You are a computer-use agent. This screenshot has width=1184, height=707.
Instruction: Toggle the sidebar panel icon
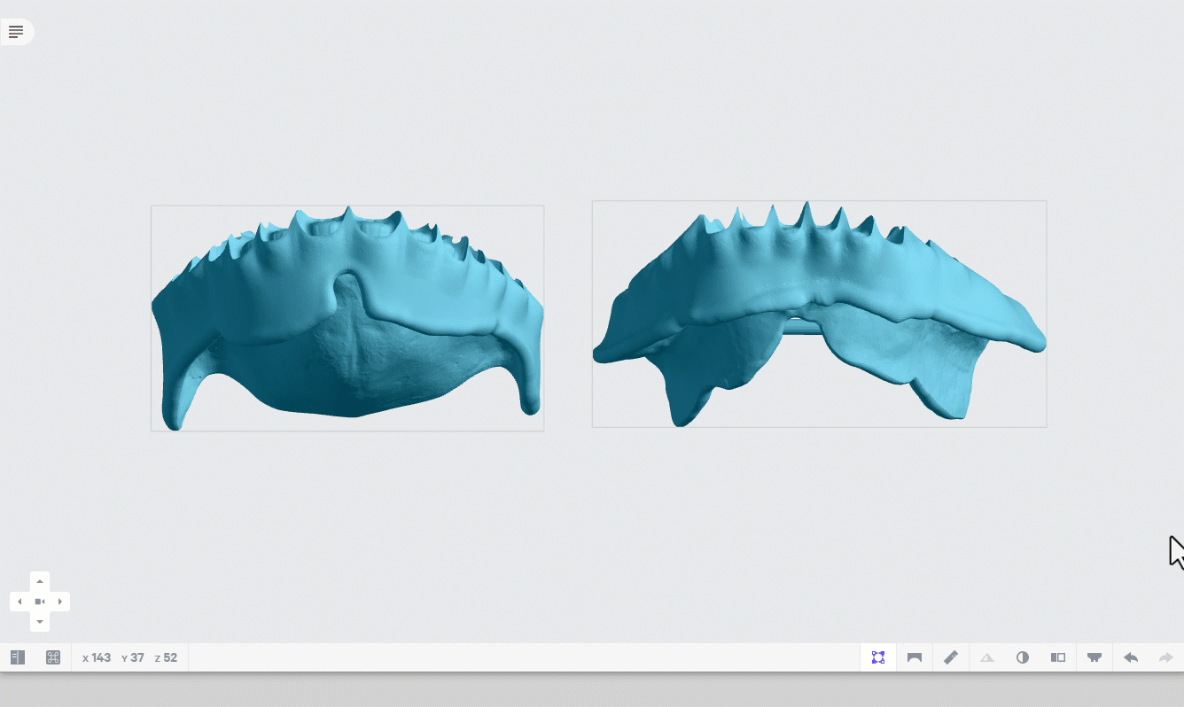click(x=18, y=657)
